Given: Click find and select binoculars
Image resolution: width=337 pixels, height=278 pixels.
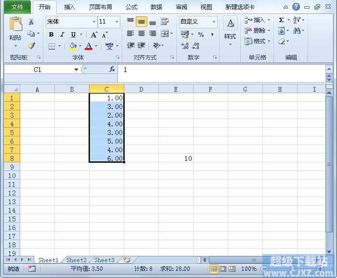Looking at the screenshot, I should coord(297,31).
